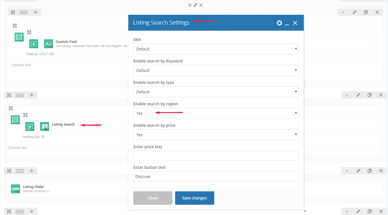388x215 pixels.
Task: Open settings gear in Listing Search Settings header
Action: click(x=279, y=23)
